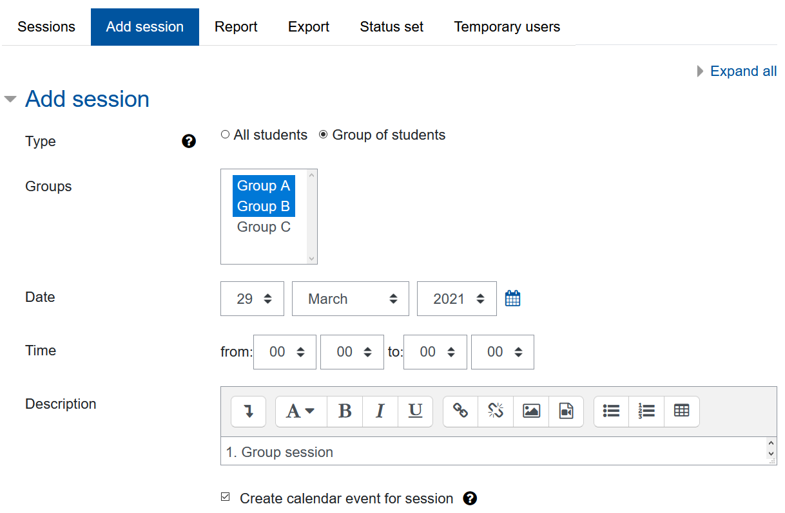Click the Insert link icon in the editor
Image resolution: width=785 pixels, height=513 pixels.
point(460,411)
